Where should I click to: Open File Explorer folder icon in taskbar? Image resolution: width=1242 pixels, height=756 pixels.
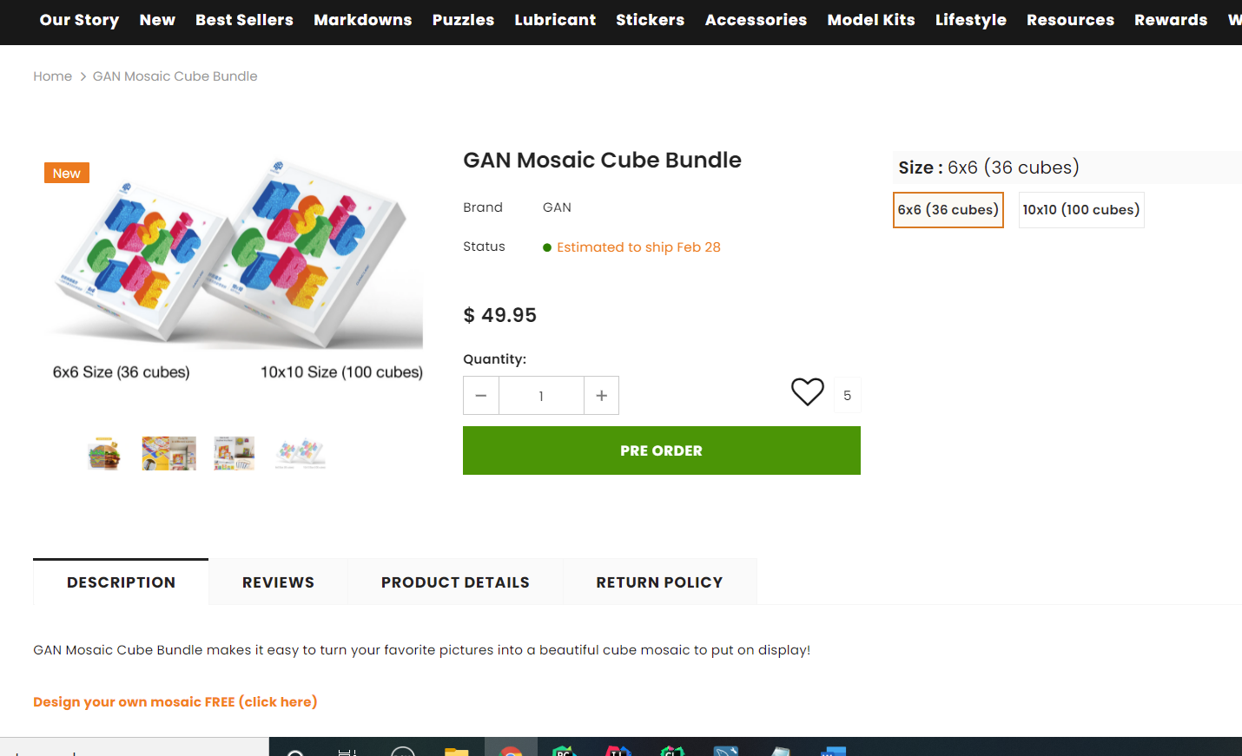click(456, 751)
